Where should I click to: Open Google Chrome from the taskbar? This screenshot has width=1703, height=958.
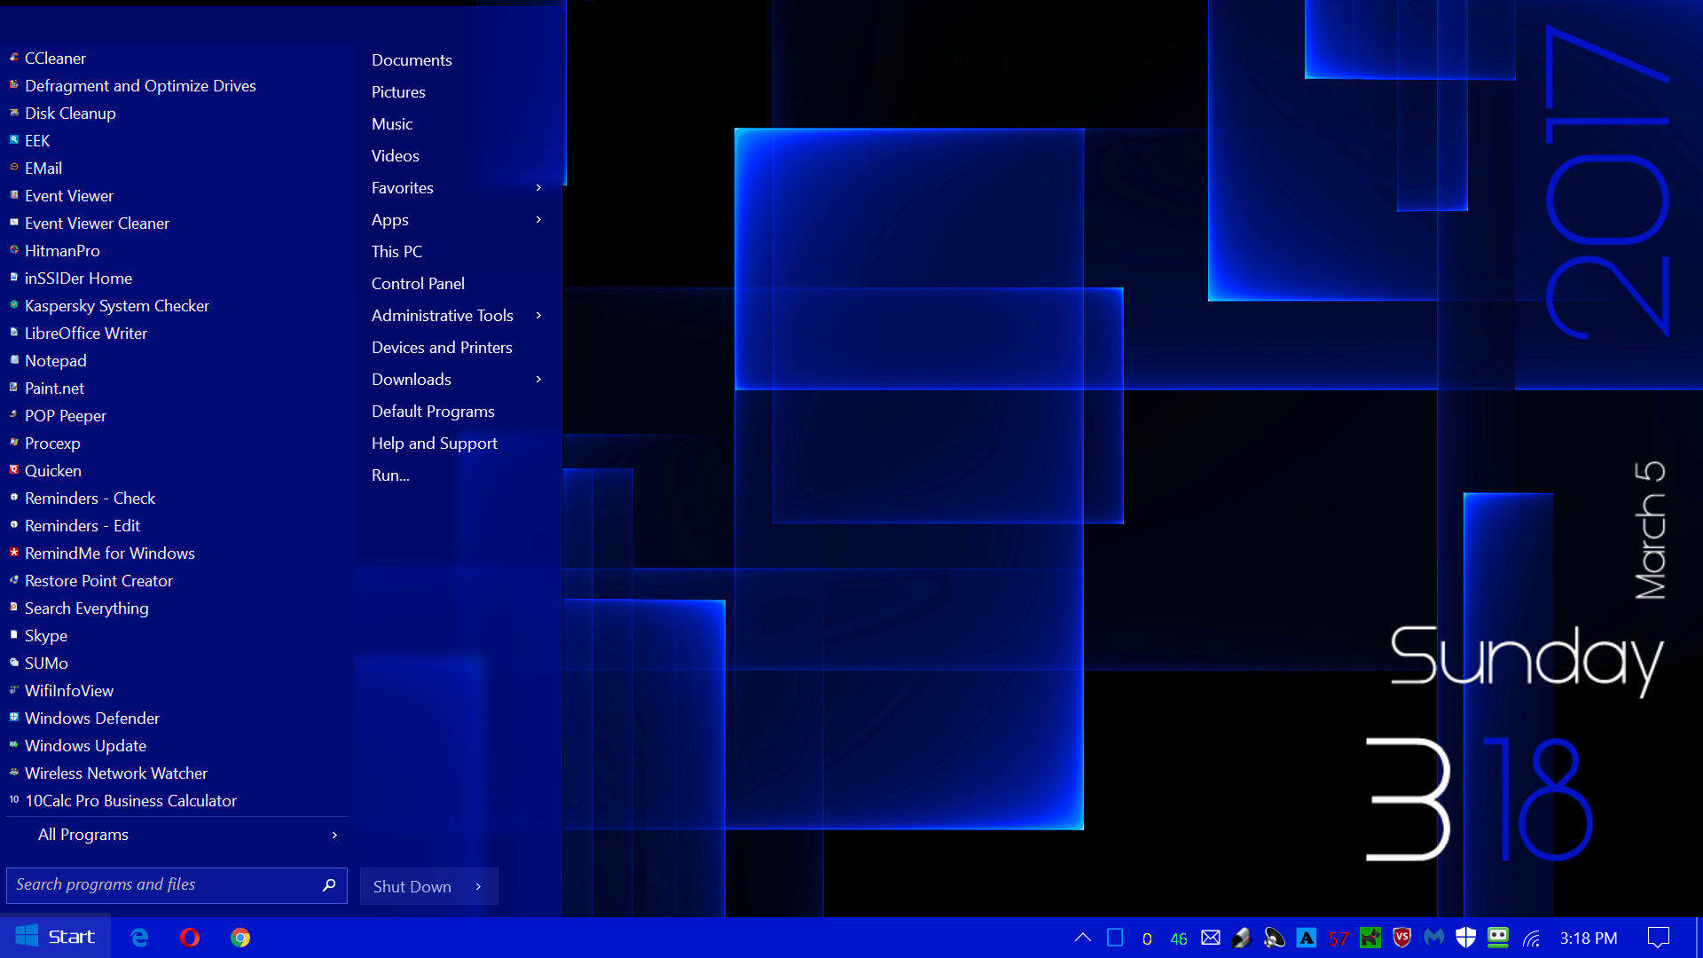240,938
